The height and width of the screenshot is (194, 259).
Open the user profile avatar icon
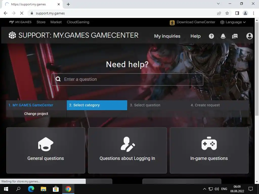pyautogui.click(x=249, y=36)
